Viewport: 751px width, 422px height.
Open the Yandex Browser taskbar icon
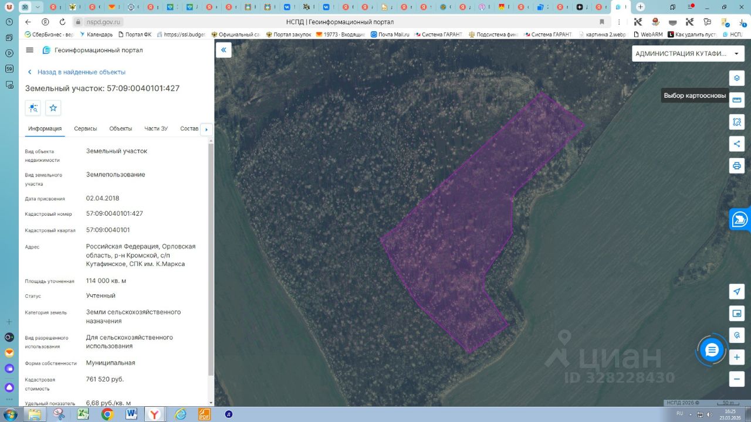click(154, 414)
